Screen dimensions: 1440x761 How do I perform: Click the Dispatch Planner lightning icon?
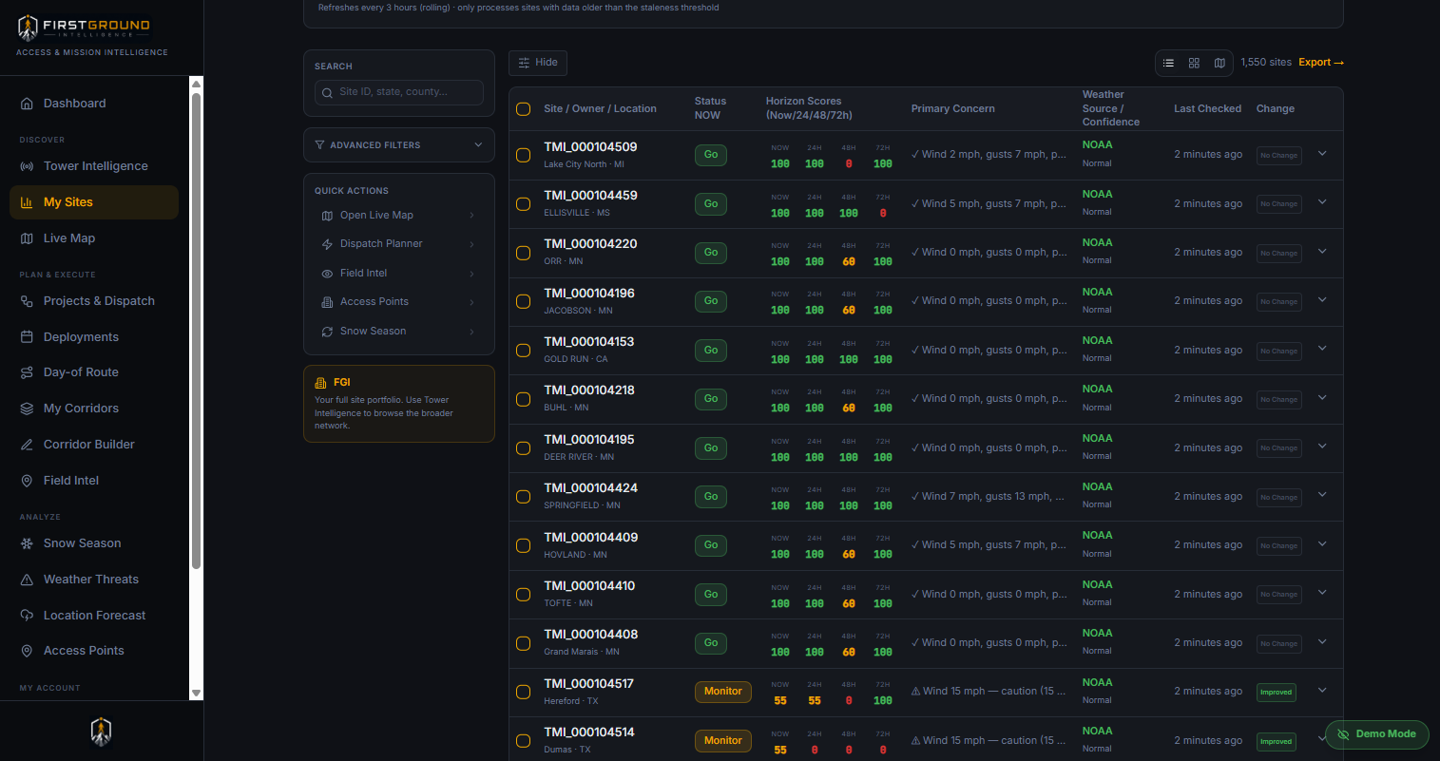coord(327,244)
